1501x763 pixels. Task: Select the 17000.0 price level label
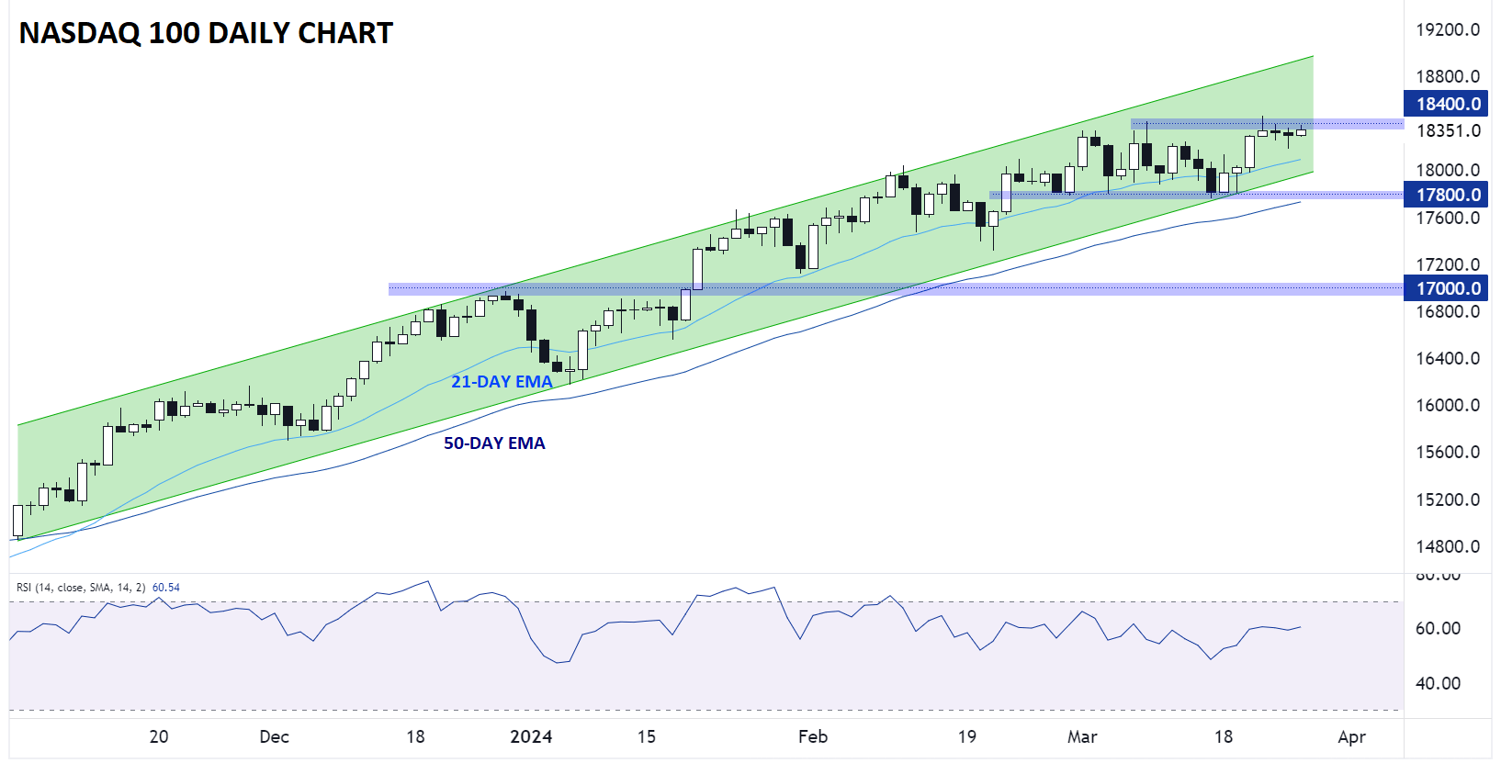[x=1448, y=288]
